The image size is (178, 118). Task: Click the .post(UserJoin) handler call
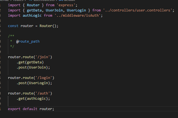[x=32, y=67]
